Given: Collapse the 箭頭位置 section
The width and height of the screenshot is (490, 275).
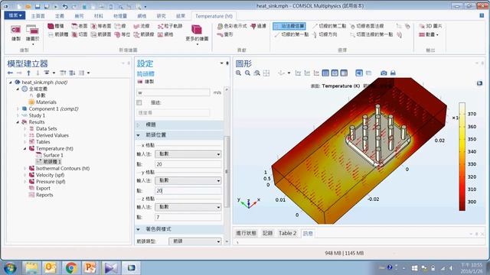Looking at the screenshot, I should [138, 135].
